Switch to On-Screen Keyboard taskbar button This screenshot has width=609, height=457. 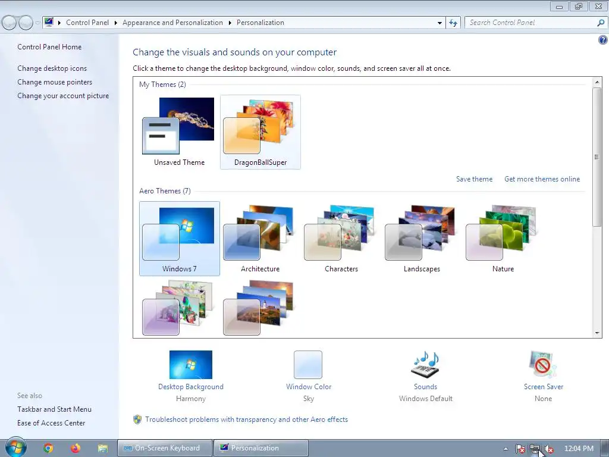pos(165,448)
